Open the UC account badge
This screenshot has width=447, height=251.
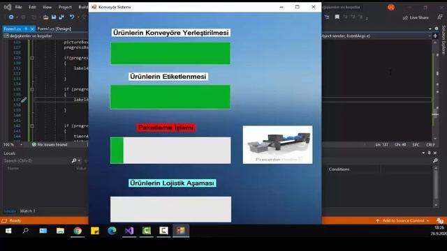(x=391, y=7)
